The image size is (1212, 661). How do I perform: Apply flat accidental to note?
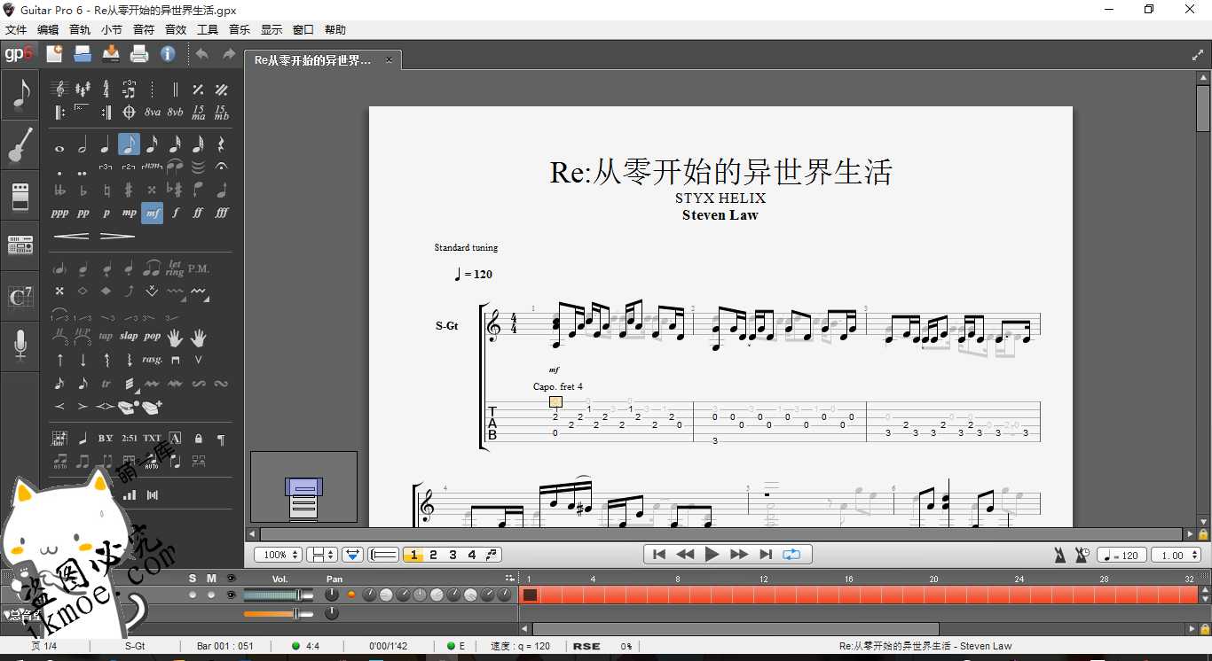click(83, 190)
